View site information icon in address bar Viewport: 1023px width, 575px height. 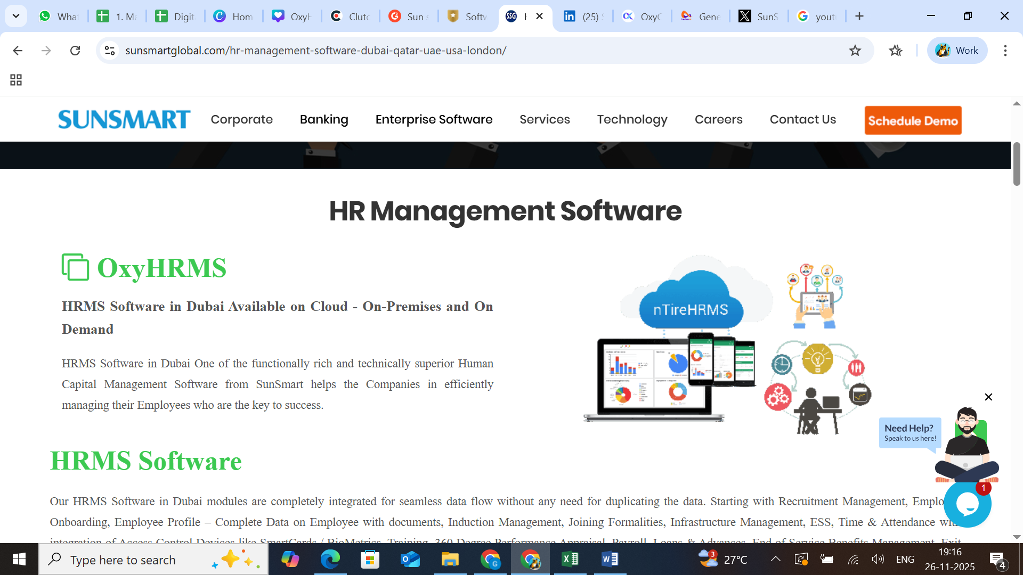point(110,51)
